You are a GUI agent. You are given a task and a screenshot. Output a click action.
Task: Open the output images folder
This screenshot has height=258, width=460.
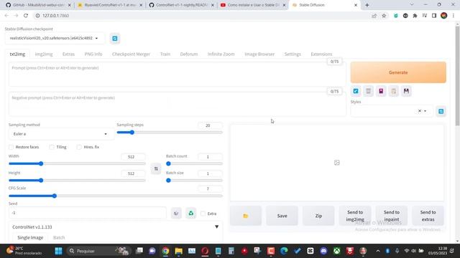(246, 216)
